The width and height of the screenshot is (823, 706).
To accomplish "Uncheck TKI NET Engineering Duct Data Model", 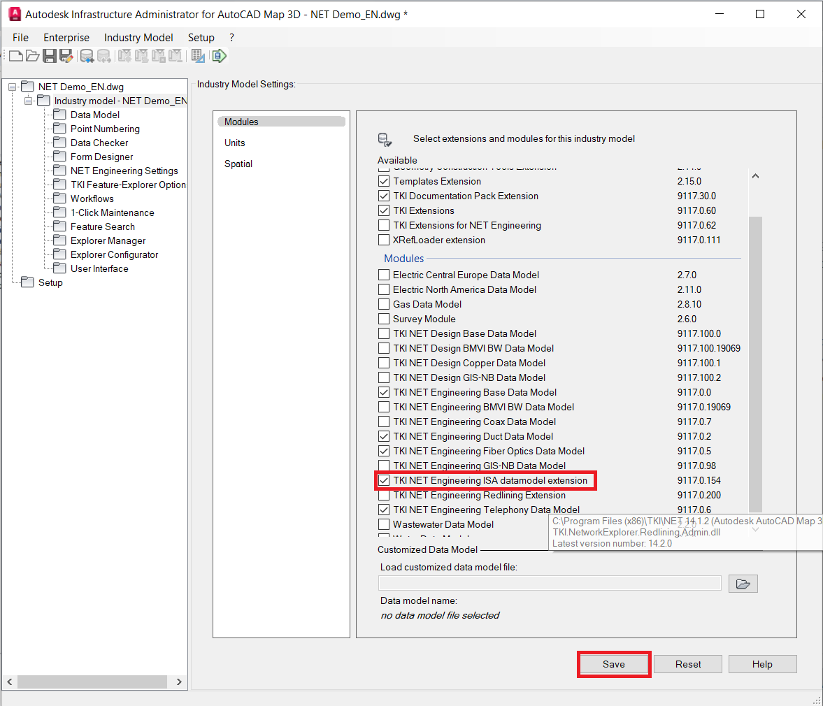I will pyautogui.click(x=384, y=436).
